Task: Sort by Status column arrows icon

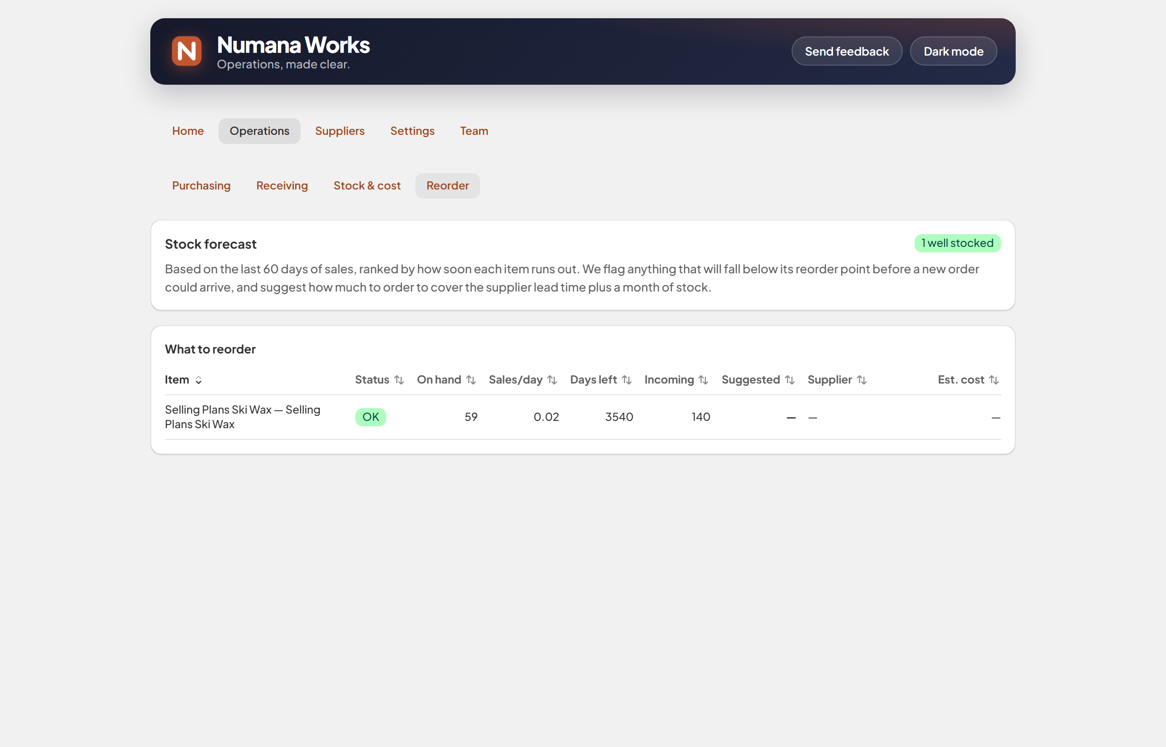Action: [399, 380]
